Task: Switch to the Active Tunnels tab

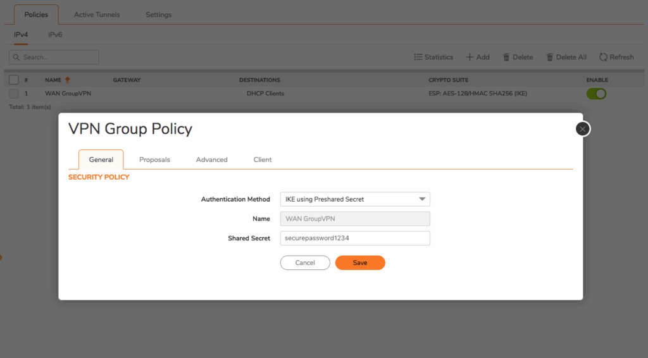Action: (97, 15)
